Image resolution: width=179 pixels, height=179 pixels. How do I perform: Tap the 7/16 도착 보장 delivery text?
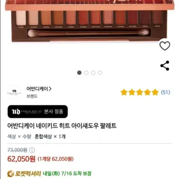point(76,174)
